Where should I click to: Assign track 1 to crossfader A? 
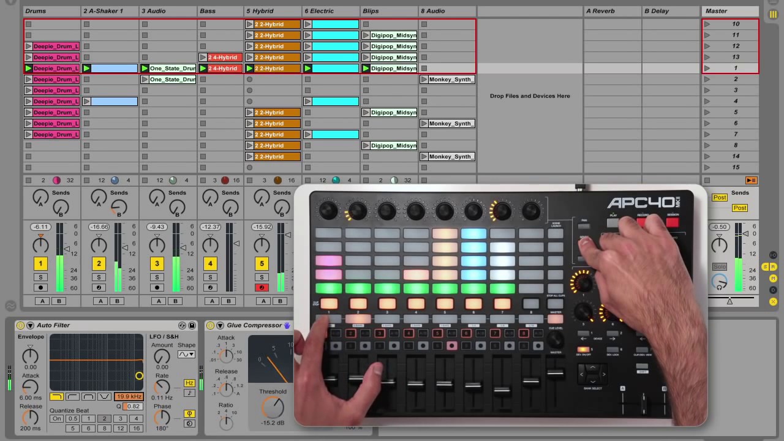(42, 301)
